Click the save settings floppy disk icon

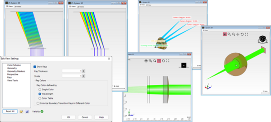27,111
